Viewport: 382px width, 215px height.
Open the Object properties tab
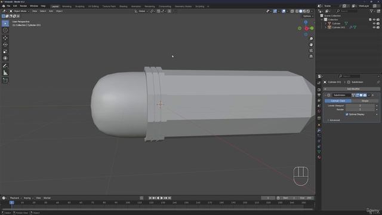click(319, 125)
